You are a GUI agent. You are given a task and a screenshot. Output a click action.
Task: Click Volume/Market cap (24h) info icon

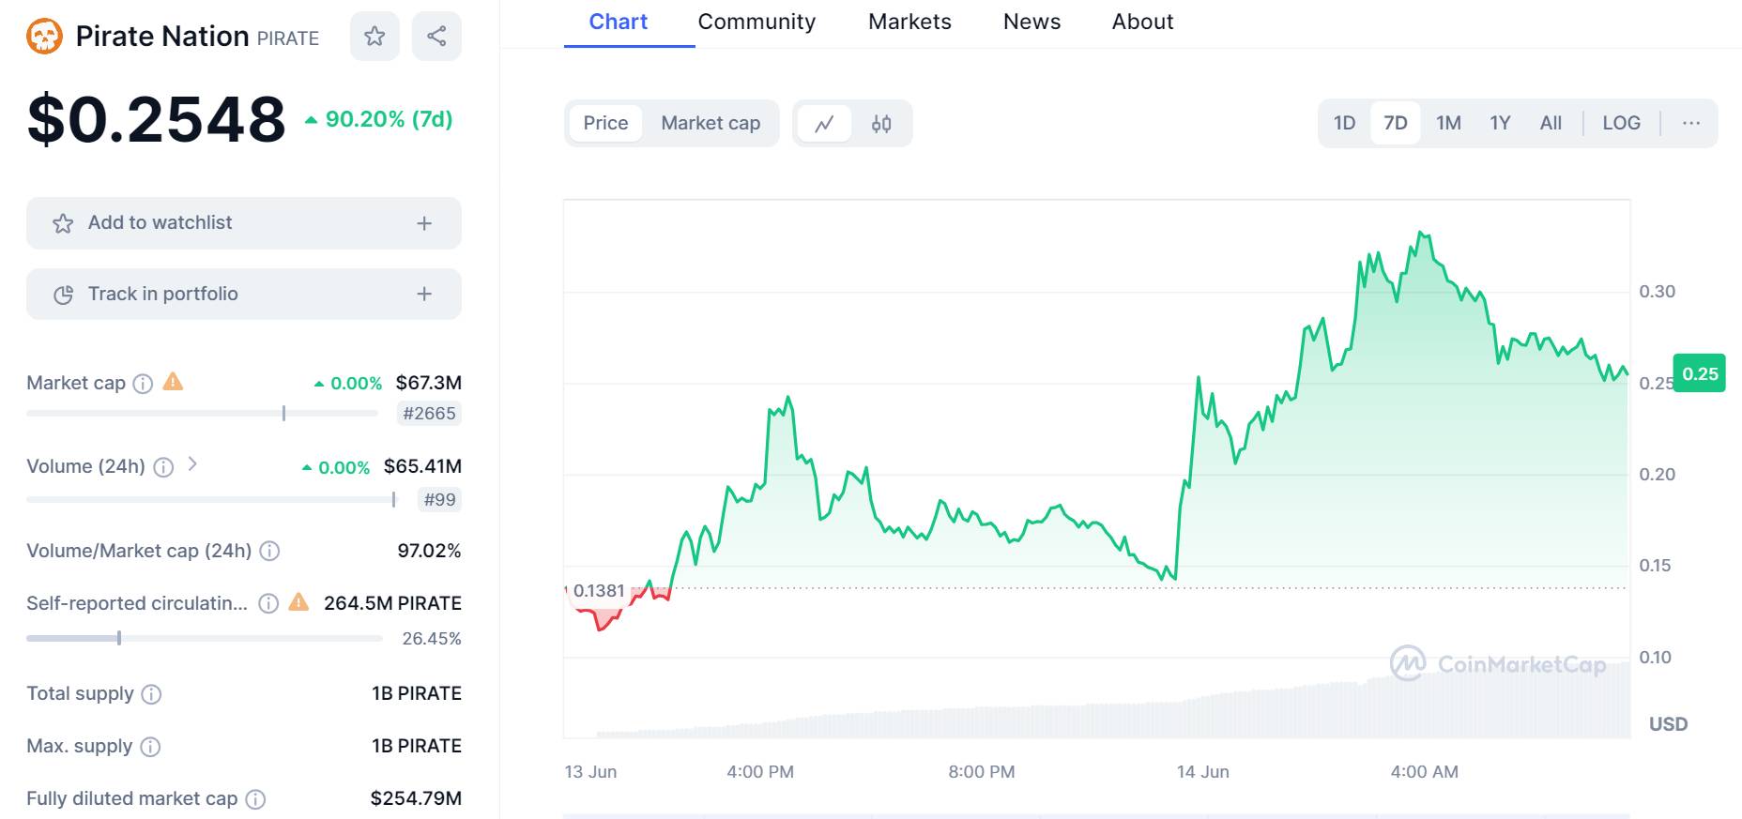click(x=269, y=552)
